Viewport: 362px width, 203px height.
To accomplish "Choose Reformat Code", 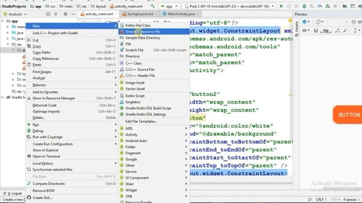I will (72, 105).
